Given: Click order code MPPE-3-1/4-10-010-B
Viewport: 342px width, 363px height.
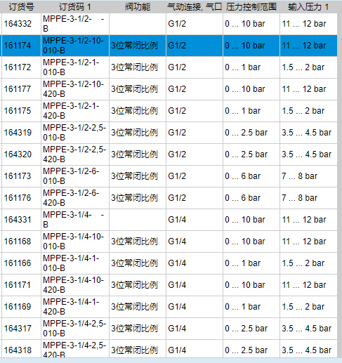Looking at the screenshot, I should tap(74, 242).
